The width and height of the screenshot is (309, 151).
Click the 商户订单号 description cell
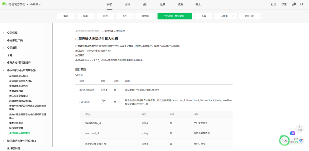199,144
